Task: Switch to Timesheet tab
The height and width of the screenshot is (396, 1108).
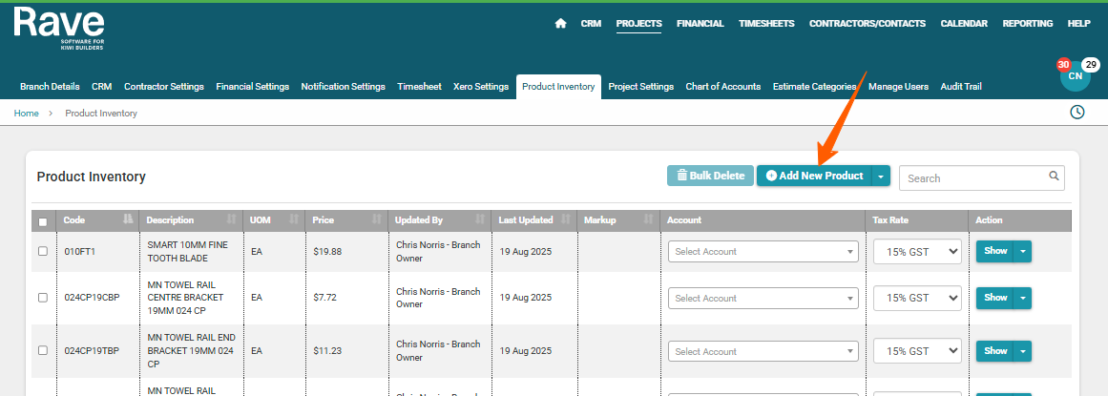Action: (x=419, y=86)
